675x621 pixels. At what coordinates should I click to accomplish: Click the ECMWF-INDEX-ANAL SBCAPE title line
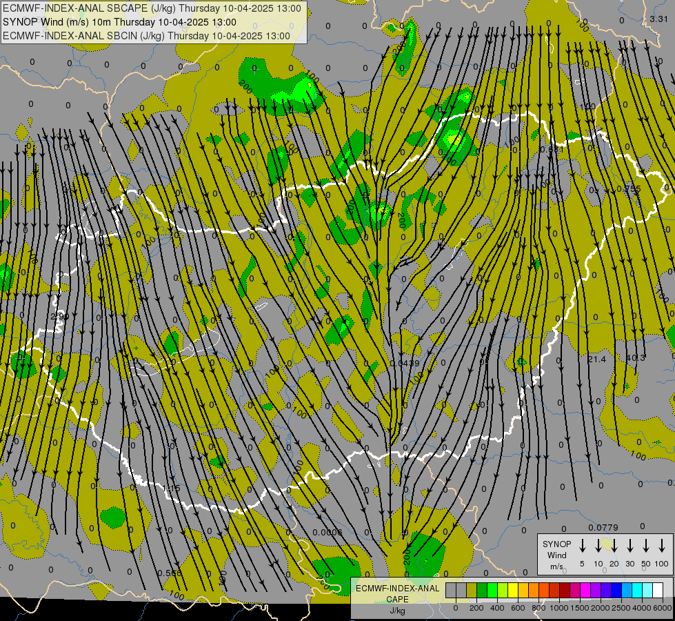click(x=152, y=8)
